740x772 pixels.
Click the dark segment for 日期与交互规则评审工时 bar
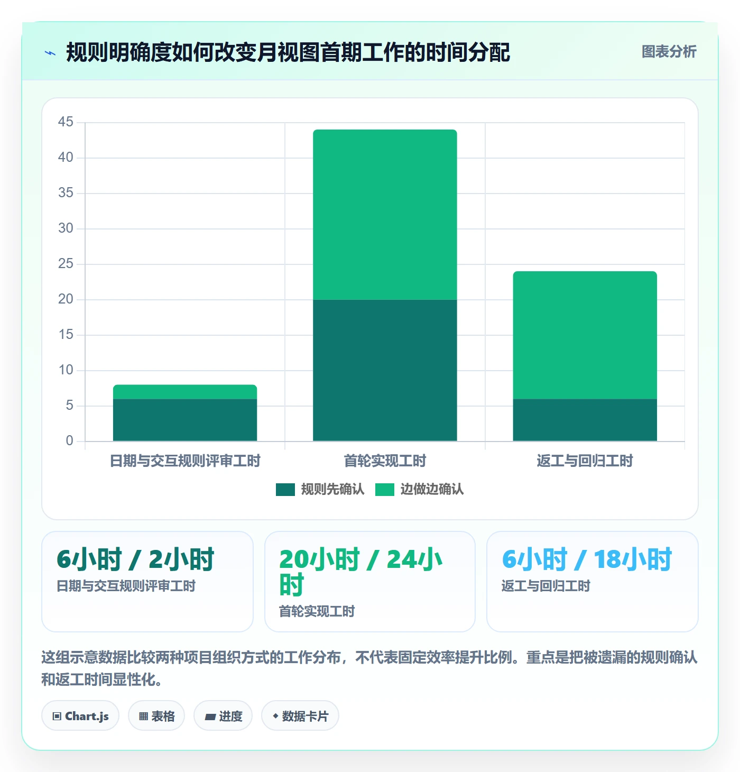[x=185, y=420]
